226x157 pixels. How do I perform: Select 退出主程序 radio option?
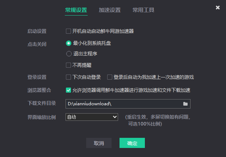68,54
